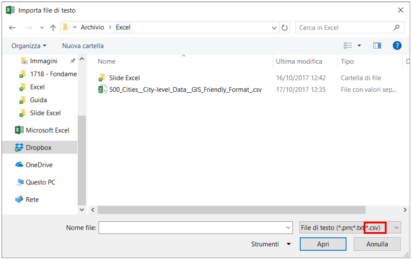The image size is (412, 260).
Task: Click the magnifier in Cerca in Excel box
Action: click(x=397, y=27)
